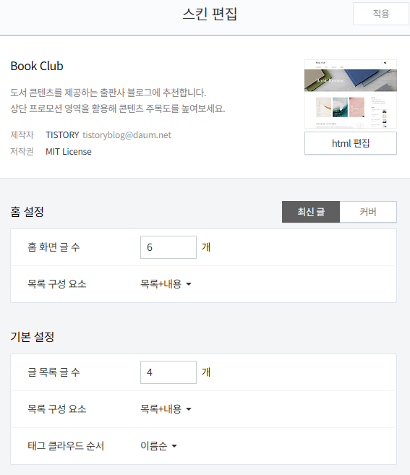Click the tistoryblog@daum.net email link
Screen dimensions: 410x475
[x=127, y=134]
